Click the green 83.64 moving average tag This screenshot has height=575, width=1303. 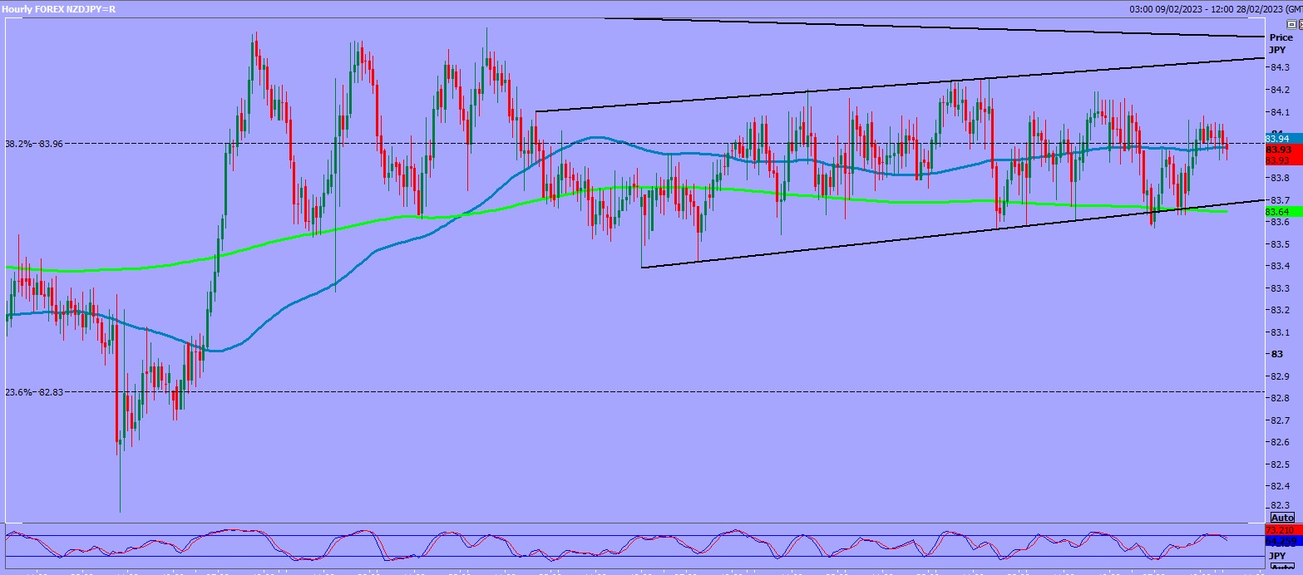pos(1276,212)
